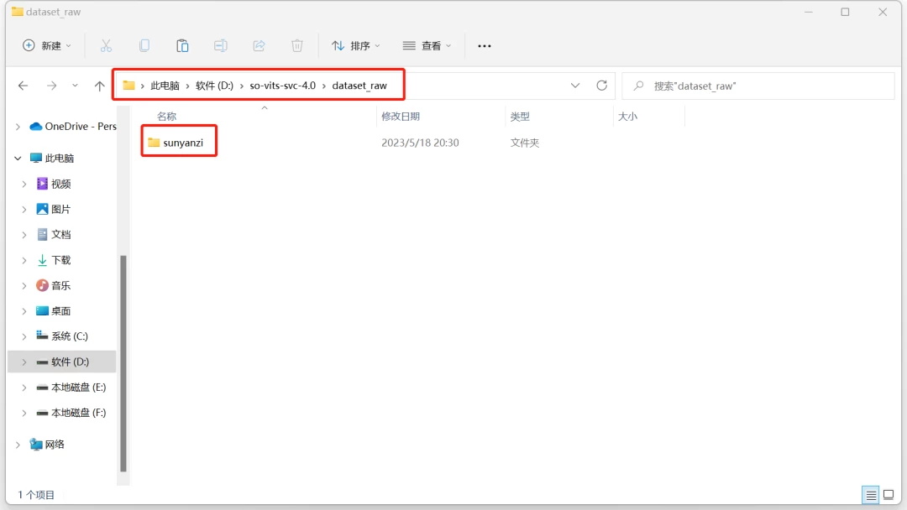Screen dimensions: 907x510
Task: Minimize the dataset_raw window
Action: pos(809,12)
